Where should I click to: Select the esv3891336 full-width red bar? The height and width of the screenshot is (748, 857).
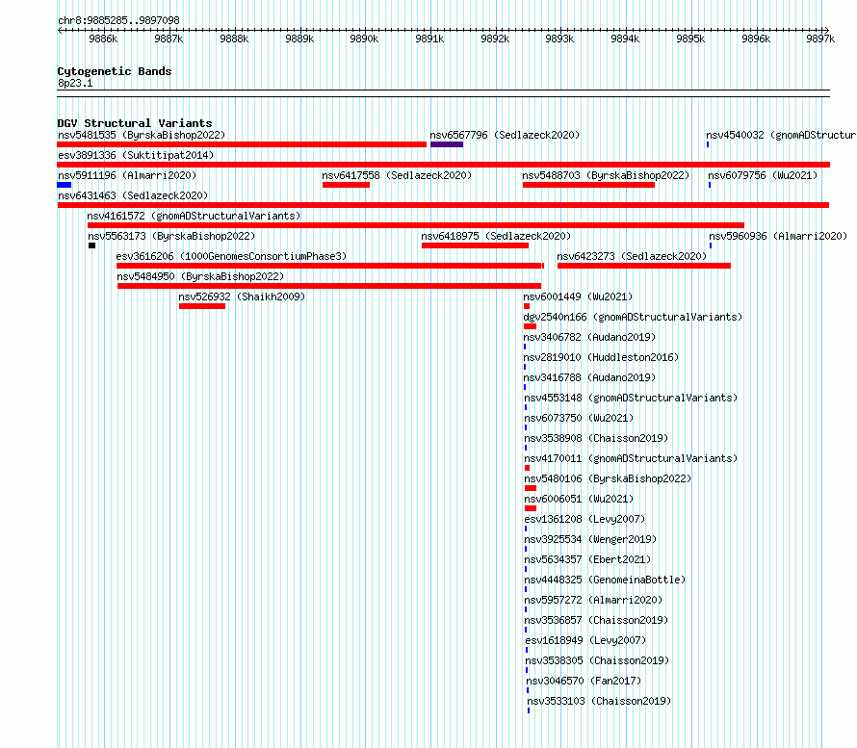point(443,165)
